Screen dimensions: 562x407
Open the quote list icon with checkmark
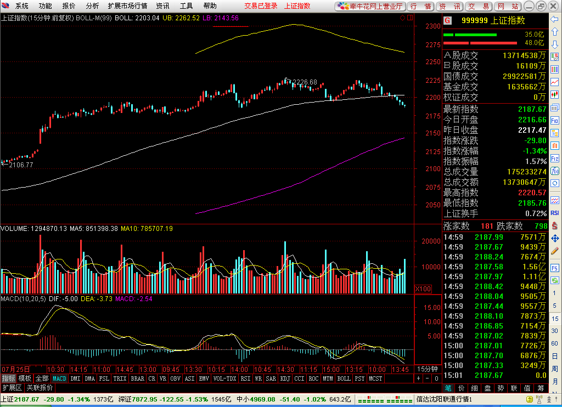555,57
